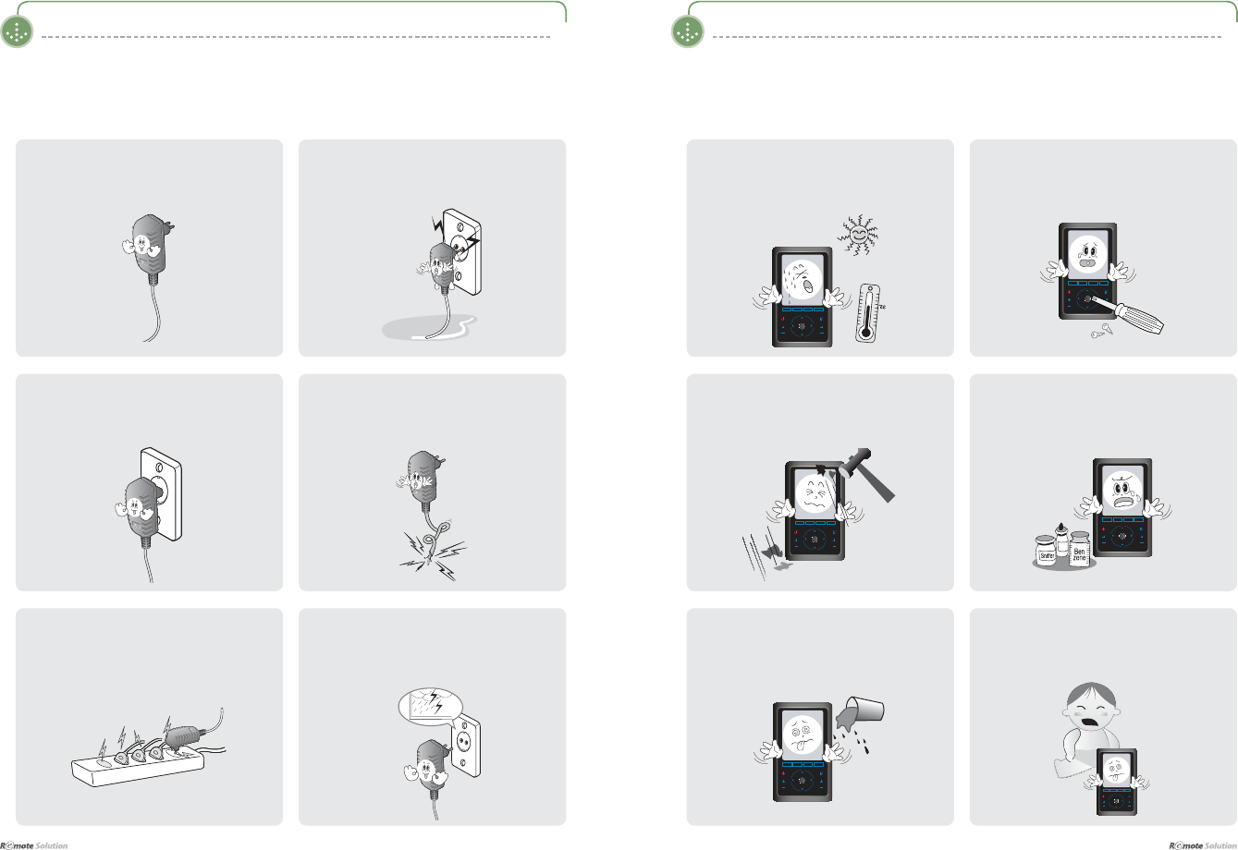Click the green dotted circle on right page
1238x850 pixels.
[687, 33]
